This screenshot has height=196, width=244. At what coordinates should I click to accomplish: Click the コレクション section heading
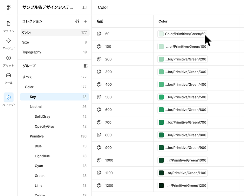32,21
